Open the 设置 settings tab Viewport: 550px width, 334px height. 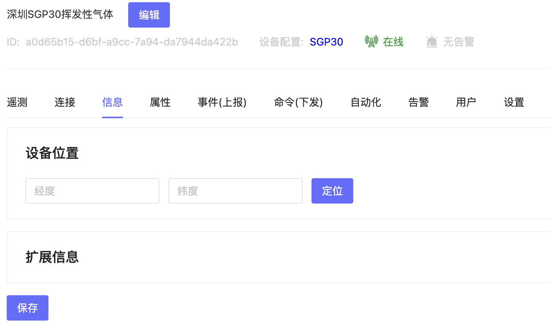click(x=514, y=102)
